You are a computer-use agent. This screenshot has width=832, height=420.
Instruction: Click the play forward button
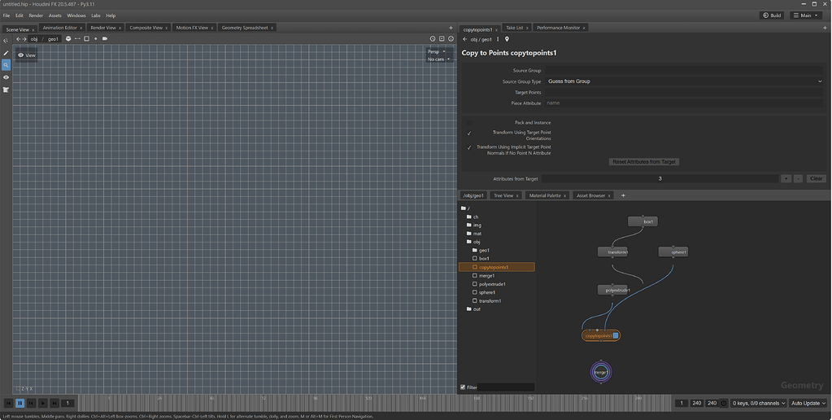(43, 404)
